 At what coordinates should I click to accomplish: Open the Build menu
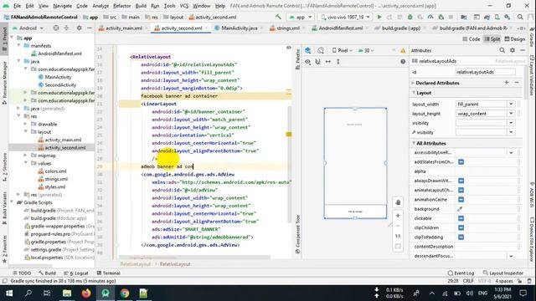(141, 6)
